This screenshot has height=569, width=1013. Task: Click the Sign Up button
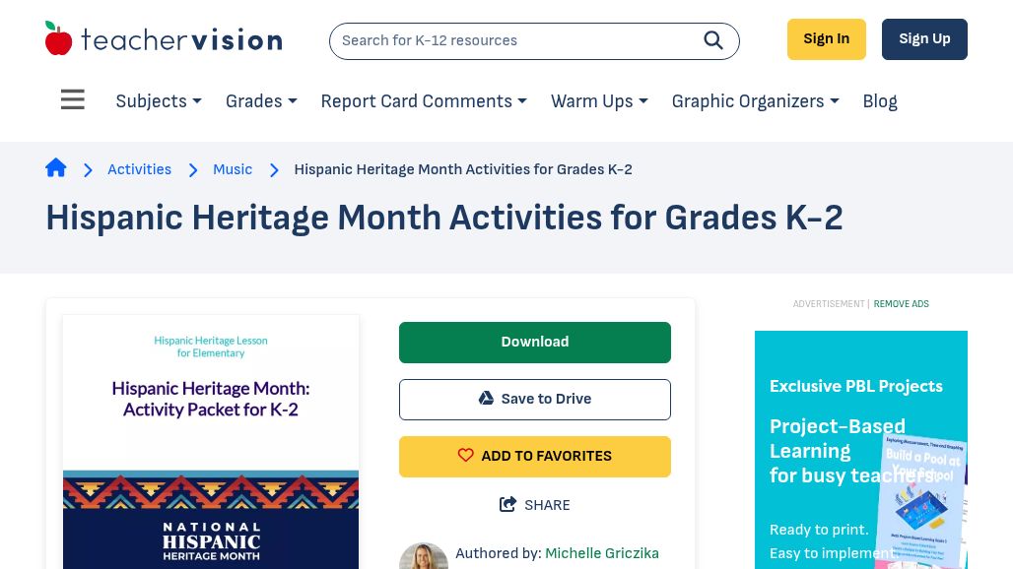pos(924,39)
